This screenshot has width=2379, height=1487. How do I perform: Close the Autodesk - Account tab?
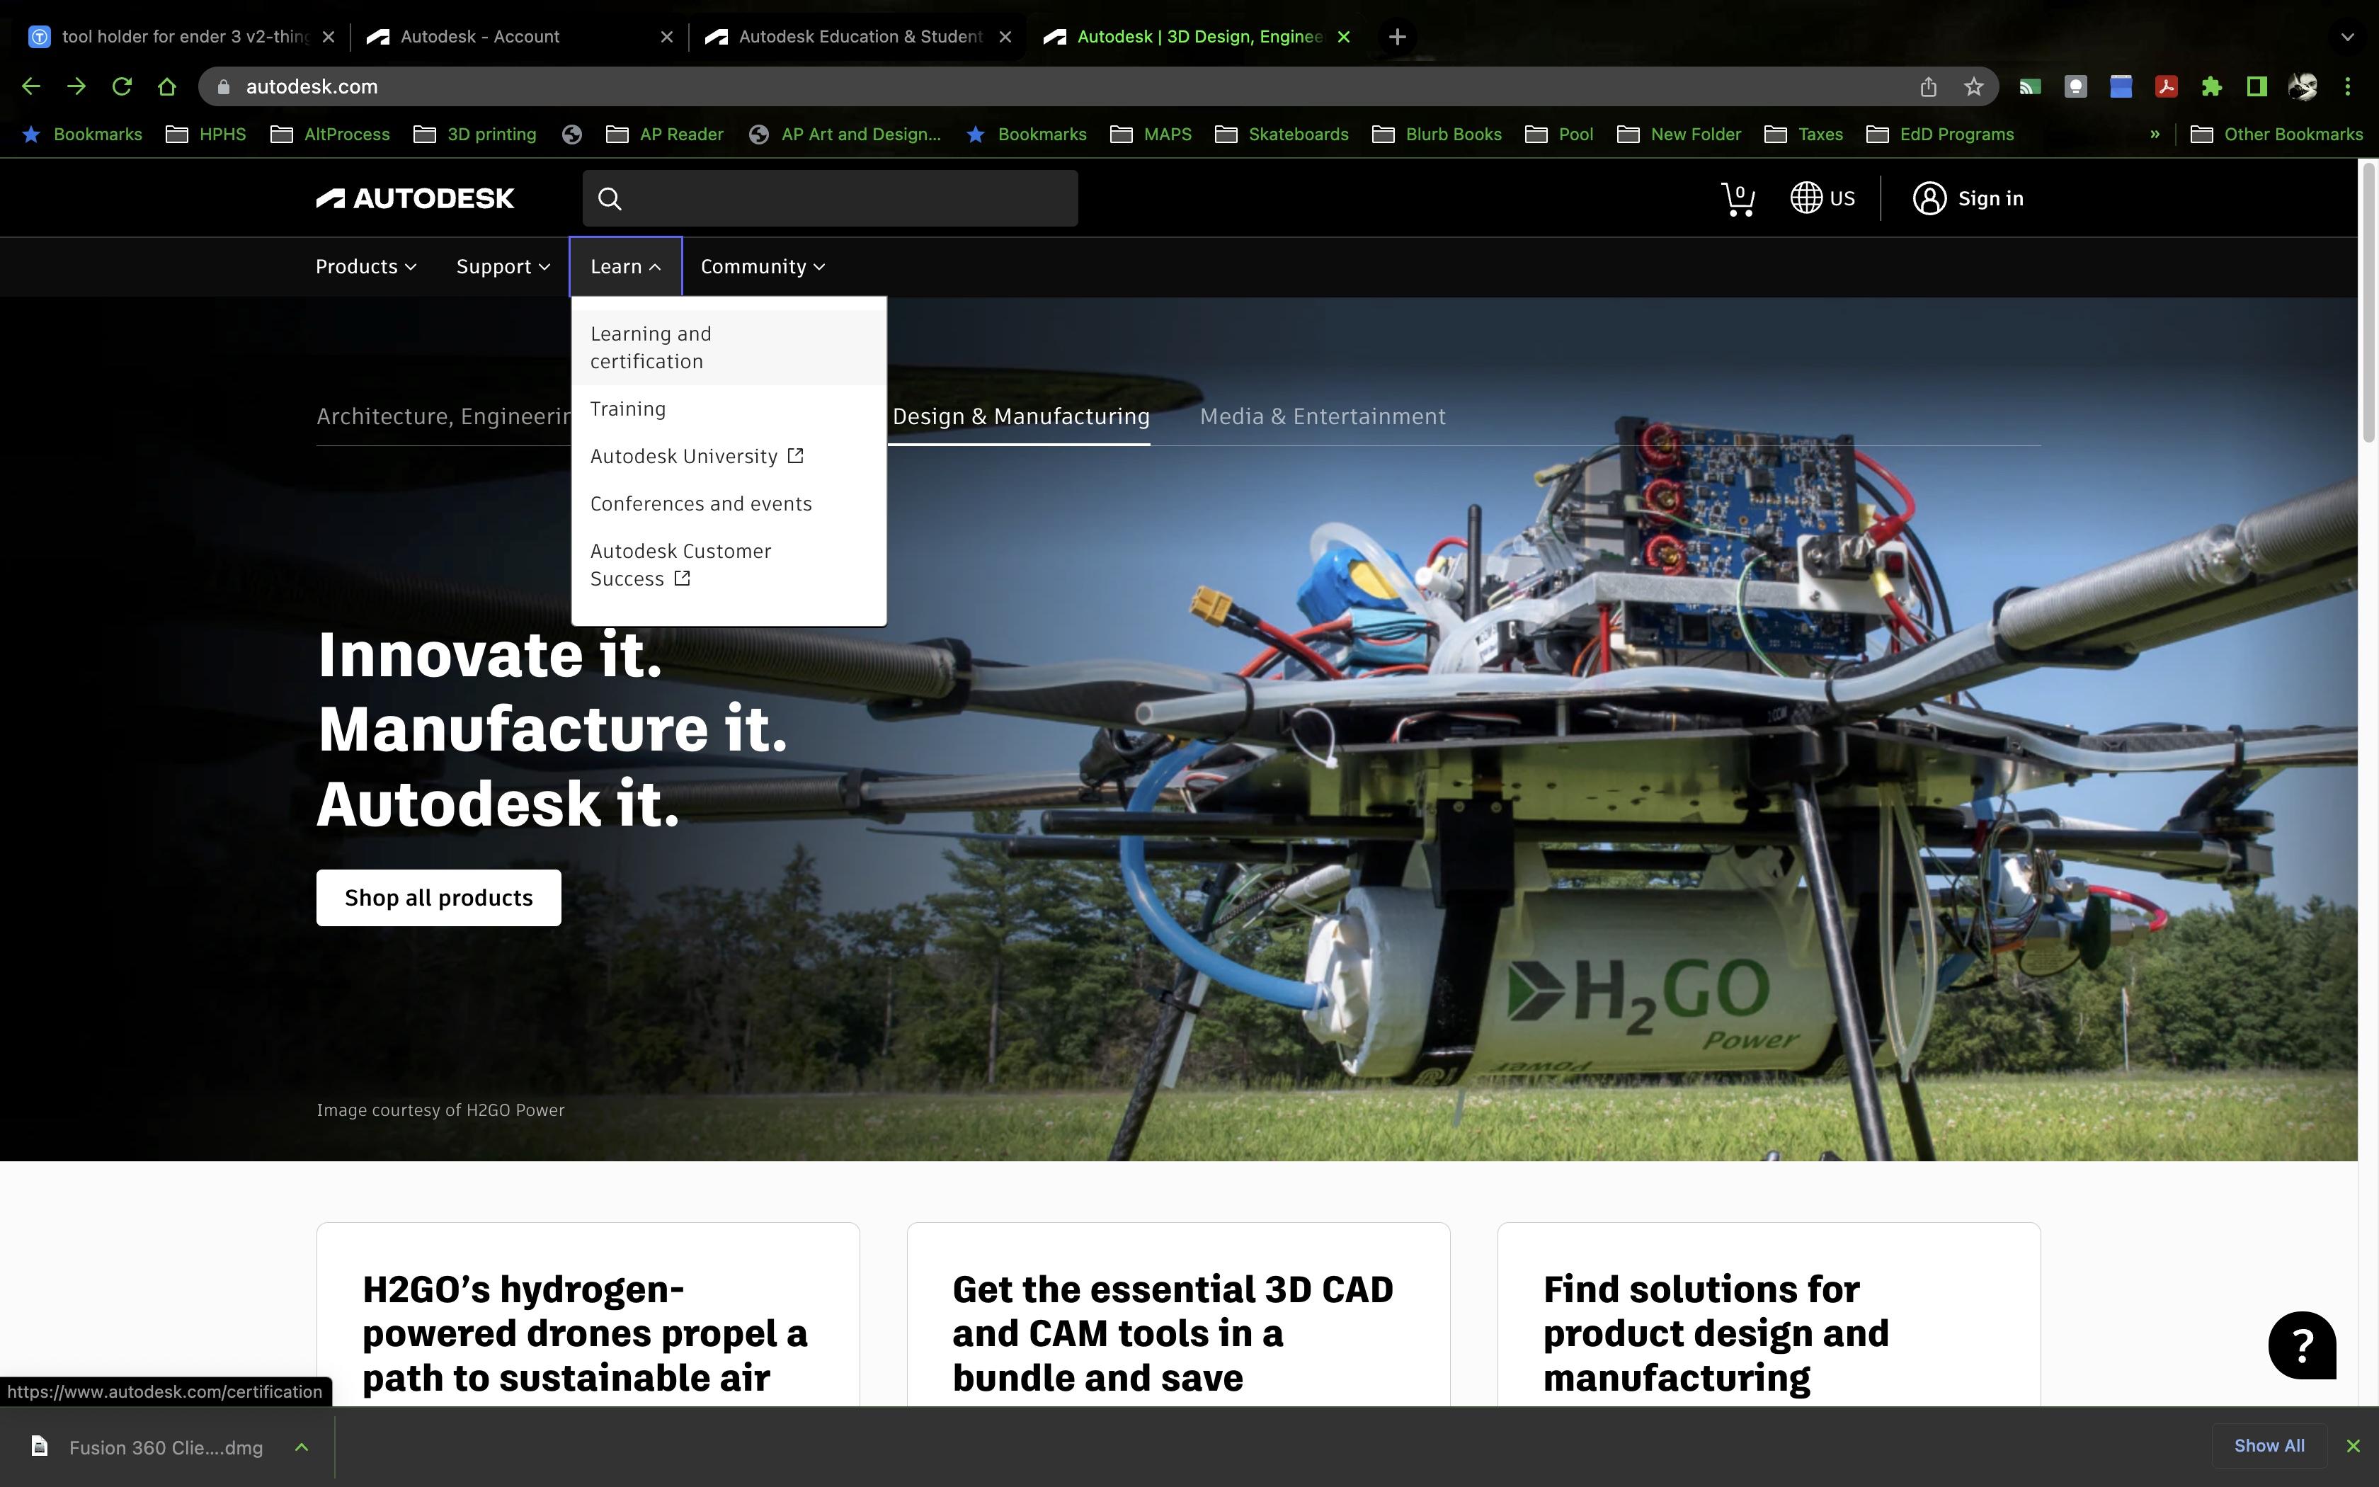666,36
